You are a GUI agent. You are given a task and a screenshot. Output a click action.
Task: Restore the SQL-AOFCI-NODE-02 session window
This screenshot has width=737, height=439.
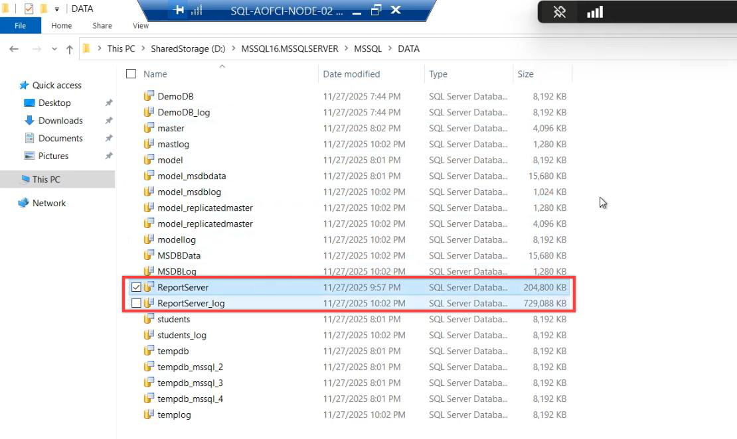tap(376, 10)
